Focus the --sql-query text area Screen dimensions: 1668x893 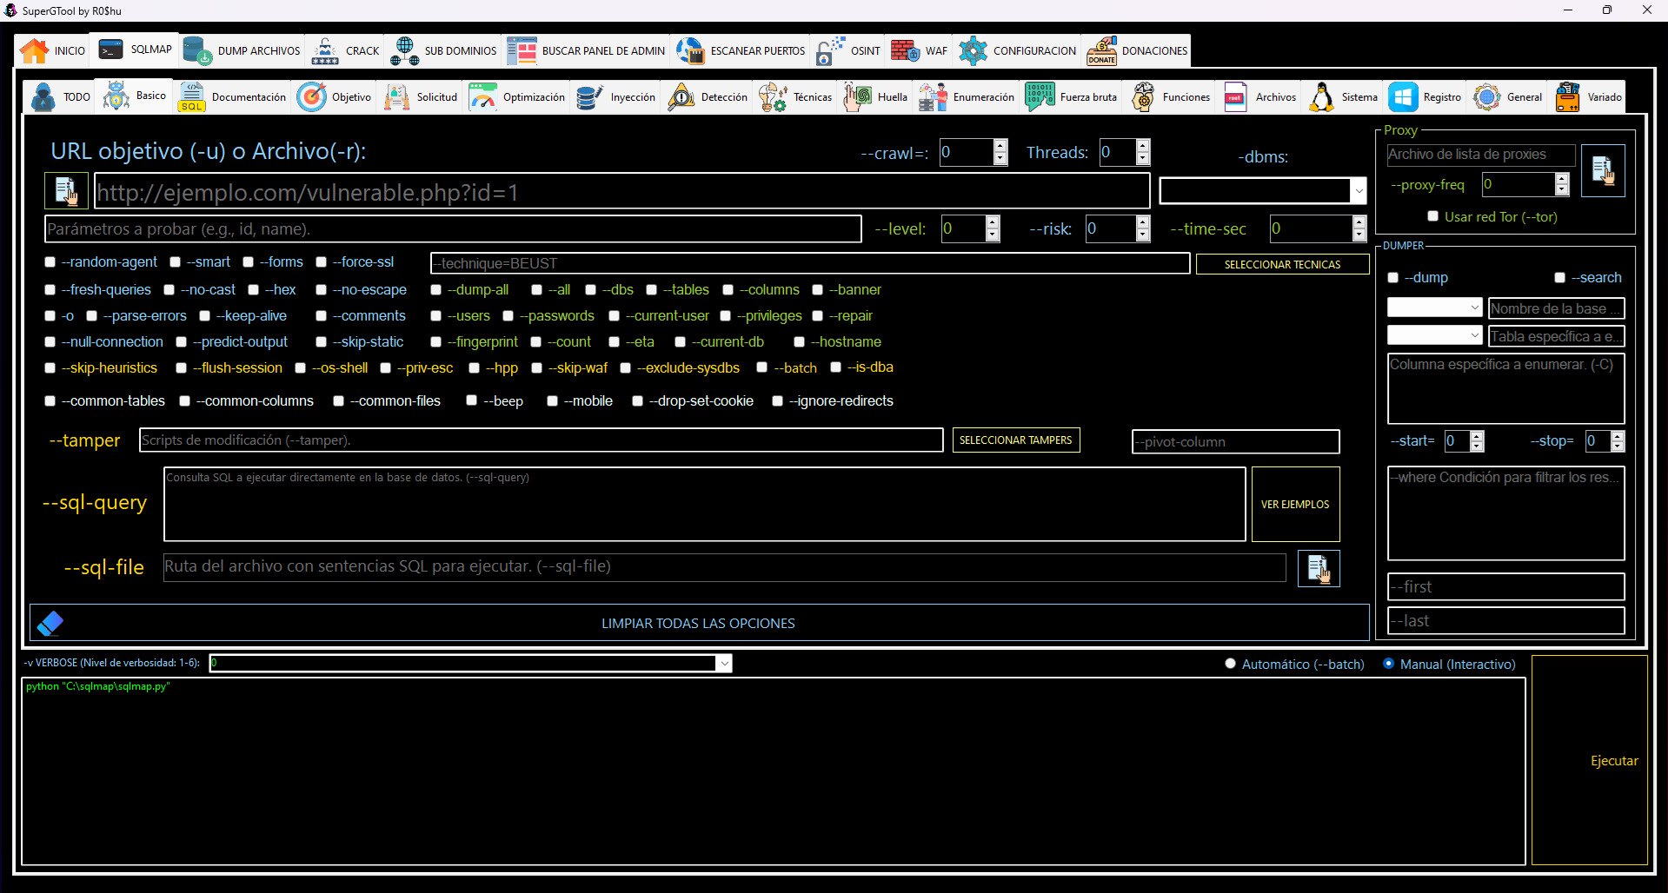pyautogui.click(x=705, y=505)
